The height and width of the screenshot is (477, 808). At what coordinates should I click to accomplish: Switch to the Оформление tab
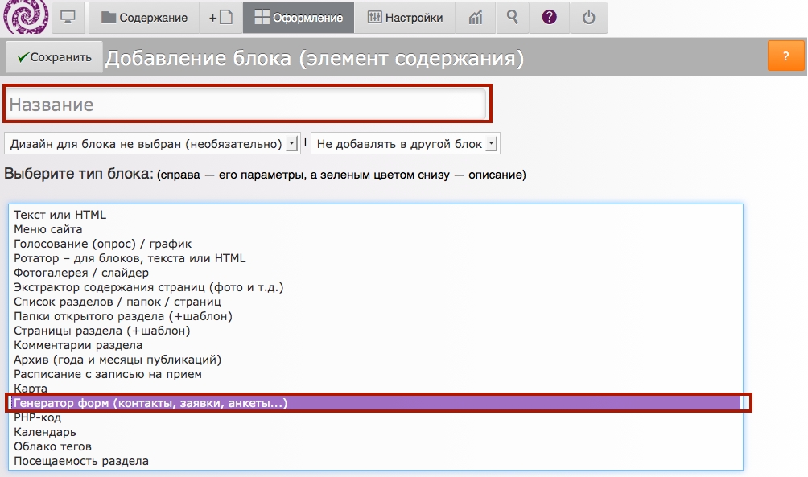tap(299, 18)
